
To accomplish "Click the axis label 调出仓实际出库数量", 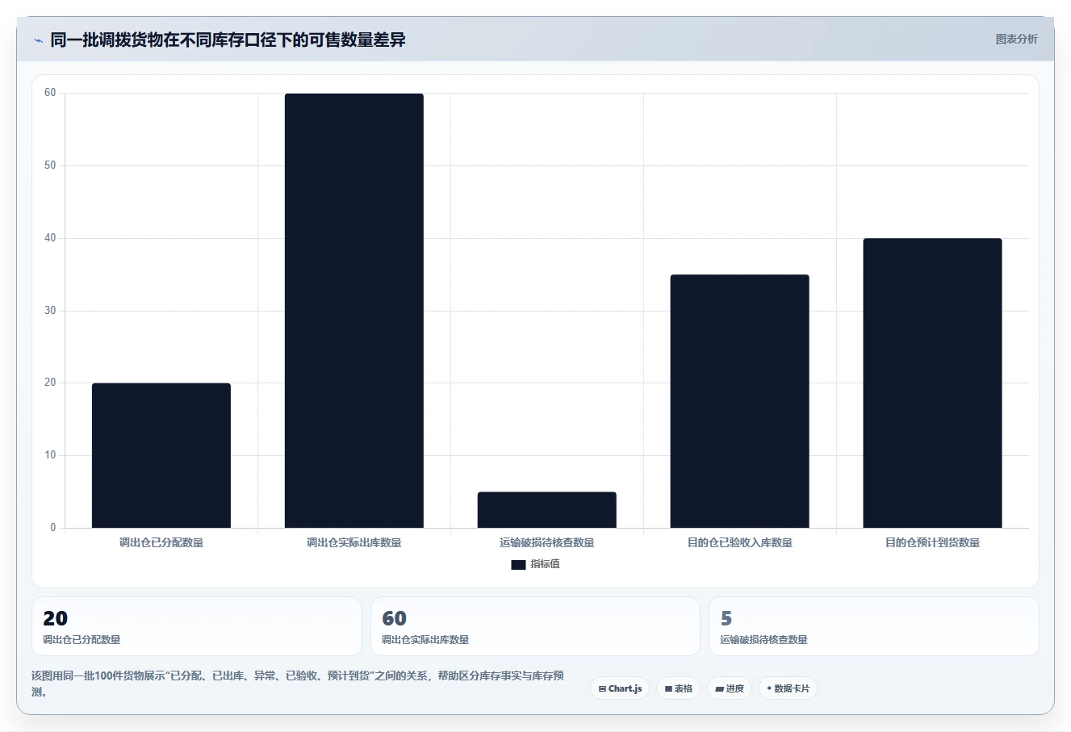I will pyautogui.click(x=354, y=542).
